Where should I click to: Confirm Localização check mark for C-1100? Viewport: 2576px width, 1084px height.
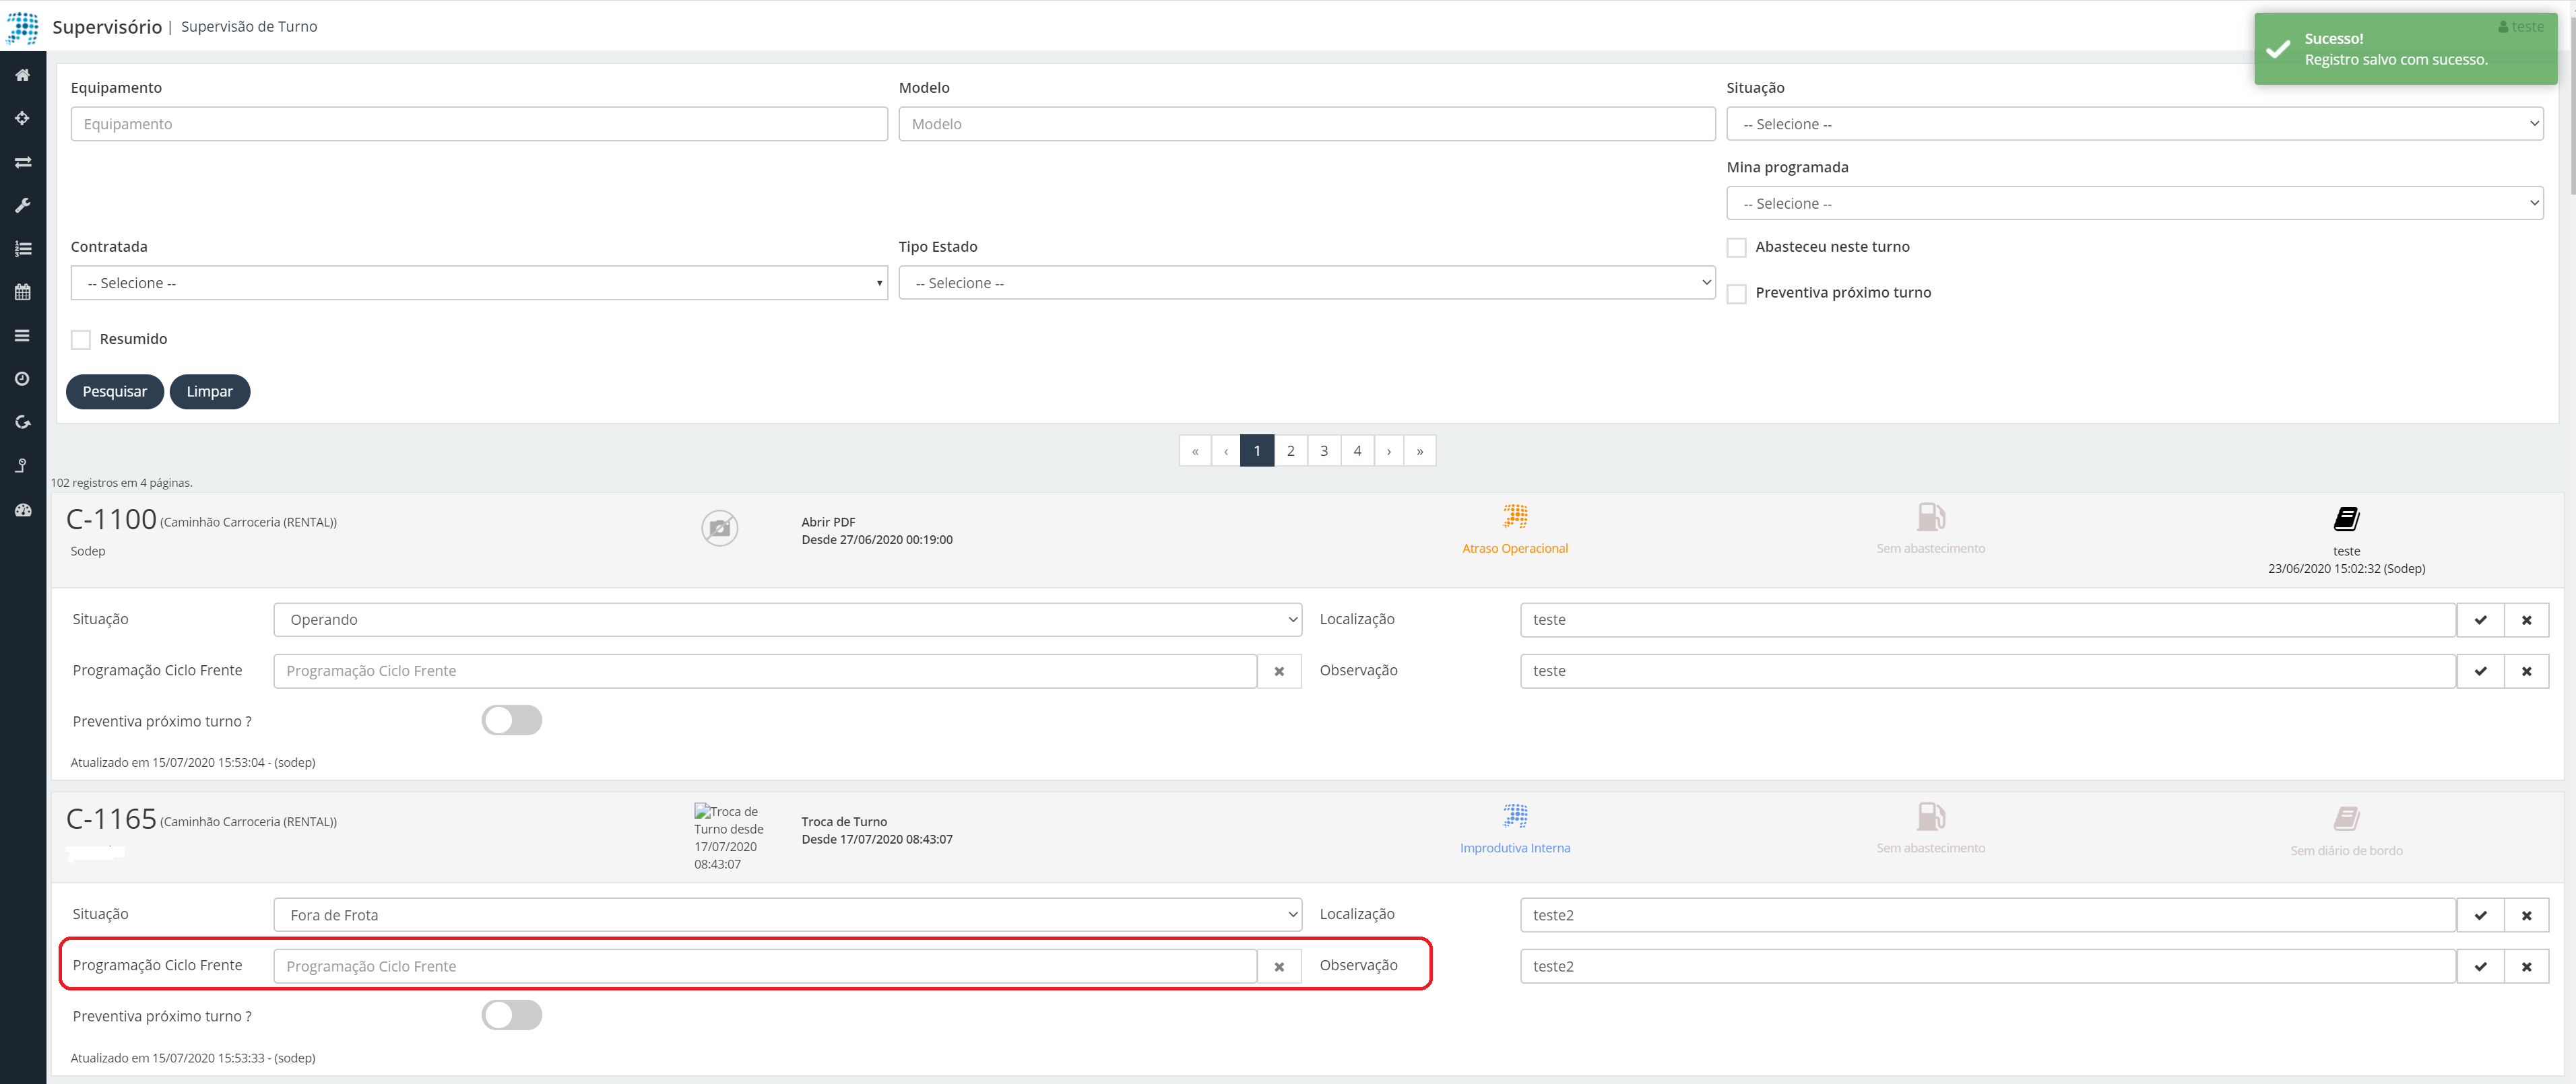tap(2480, 619)
